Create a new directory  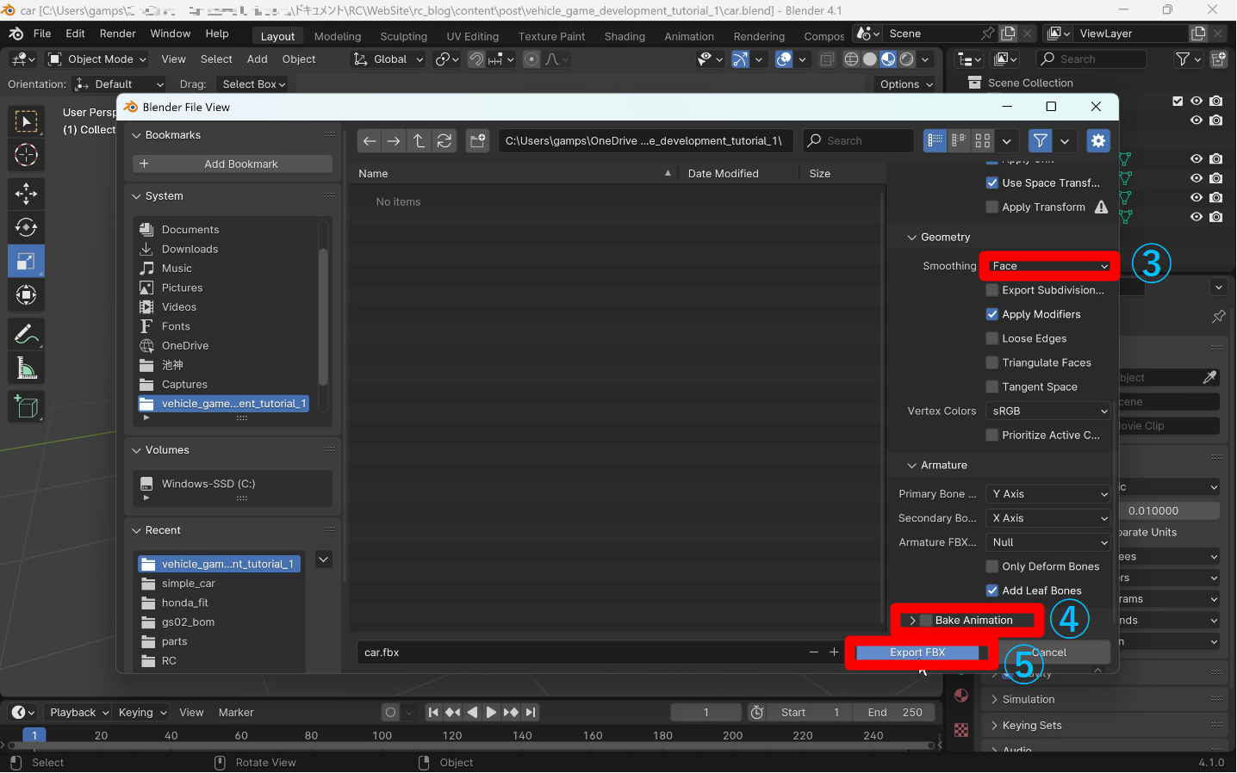click(x=478, y=141)
